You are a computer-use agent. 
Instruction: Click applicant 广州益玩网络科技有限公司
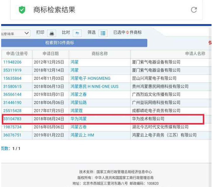pos(156,103)
